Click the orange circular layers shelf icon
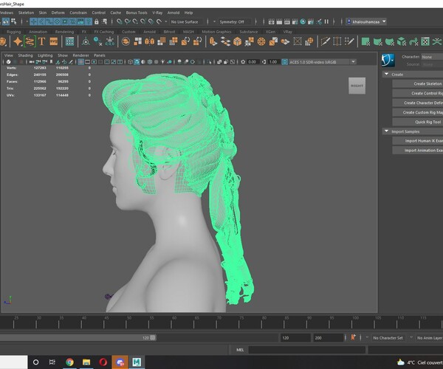The height and width of the screenshot is (369, 443). click(126, 41)
